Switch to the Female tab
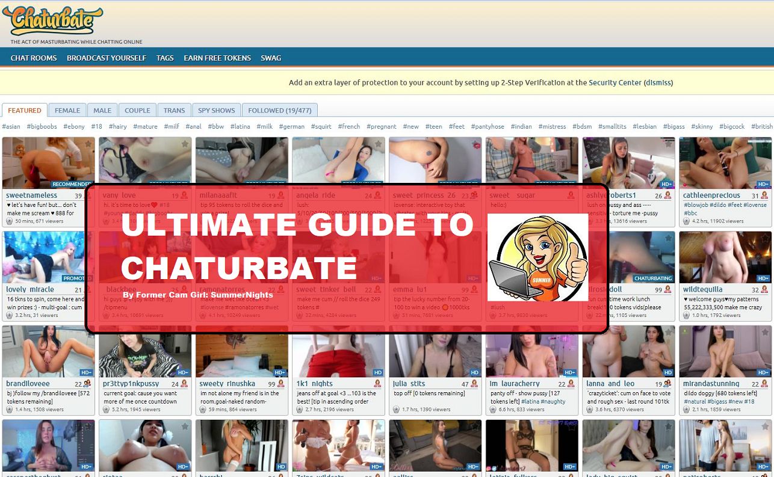Screen dimensions: 774x477 point(67,110)
